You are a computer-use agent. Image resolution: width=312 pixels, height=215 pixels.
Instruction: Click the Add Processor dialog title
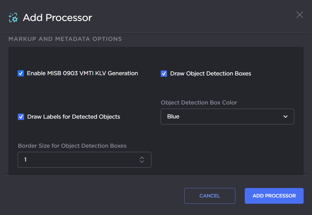pos(57,17)
